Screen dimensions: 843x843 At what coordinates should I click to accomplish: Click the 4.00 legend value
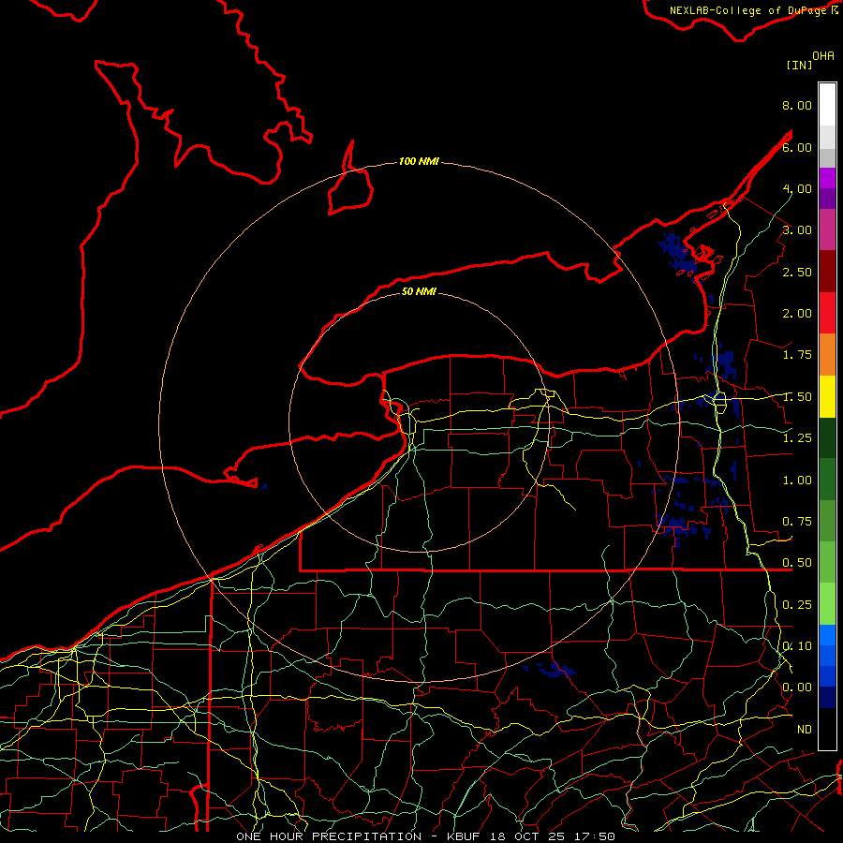pyautogui.click(x=797, y=188)
